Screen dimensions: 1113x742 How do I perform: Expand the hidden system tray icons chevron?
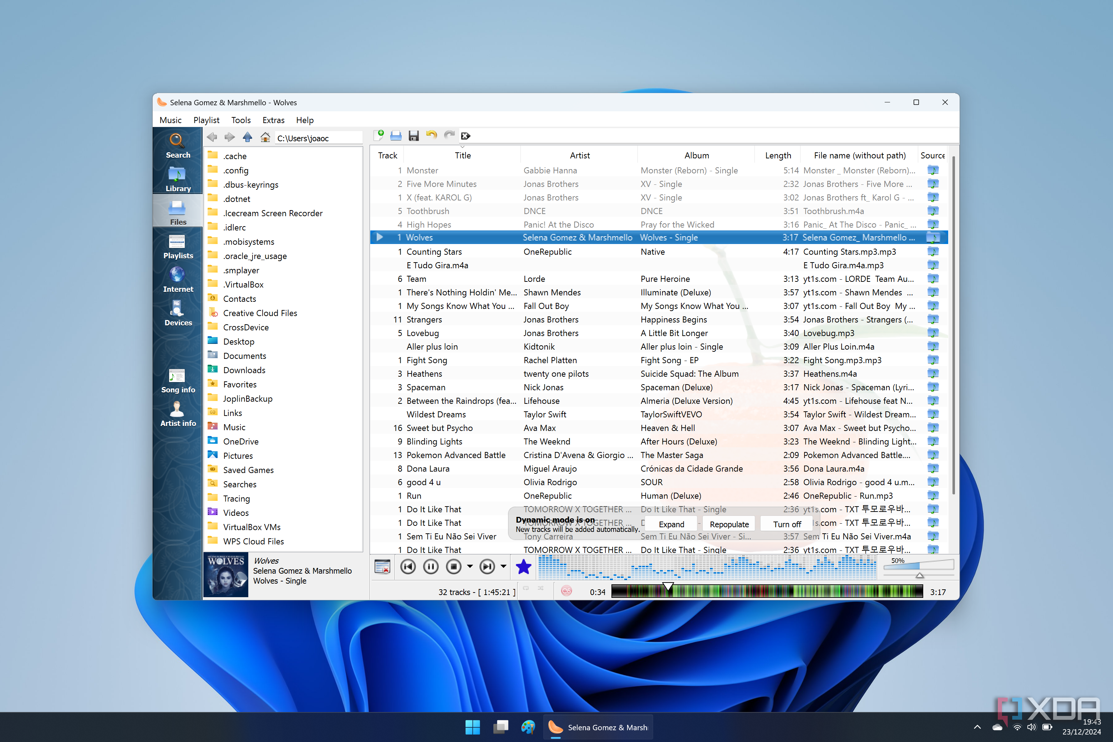pyautogui.click(x=978, y=727)
